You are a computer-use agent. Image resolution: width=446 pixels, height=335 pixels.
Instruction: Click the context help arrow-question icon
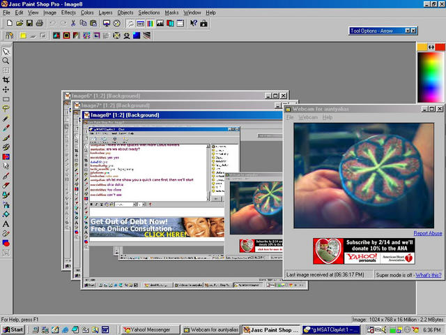[x=194, y=23]
